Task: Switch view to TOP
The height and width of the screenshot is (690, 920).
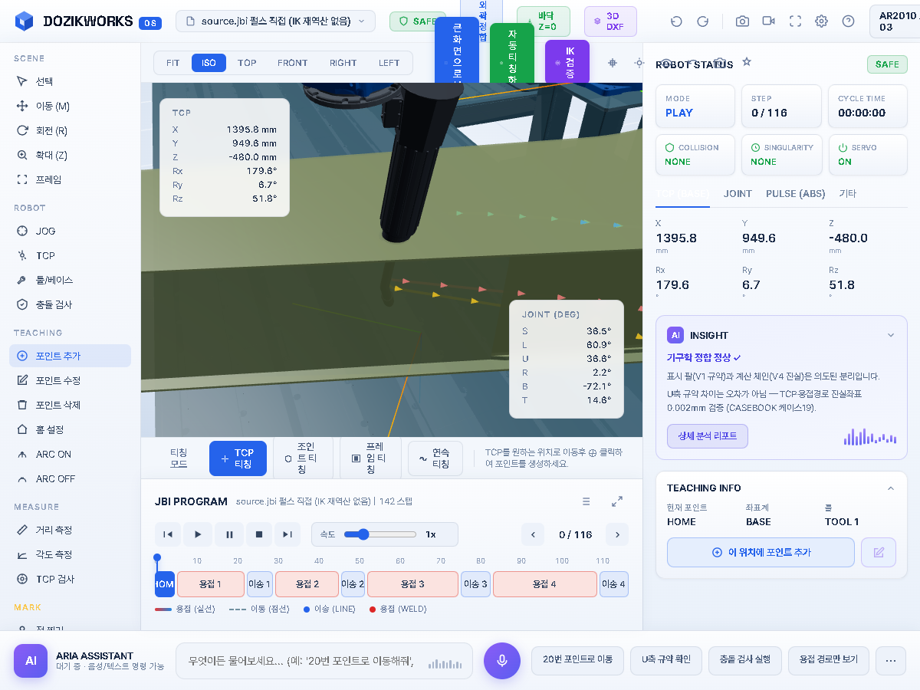Action: pos(247,63)
